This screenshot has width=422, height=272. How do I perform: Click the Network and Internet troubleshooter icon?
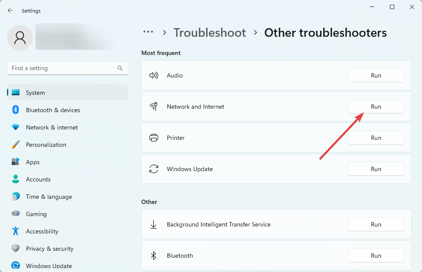[x=154, y=107]
